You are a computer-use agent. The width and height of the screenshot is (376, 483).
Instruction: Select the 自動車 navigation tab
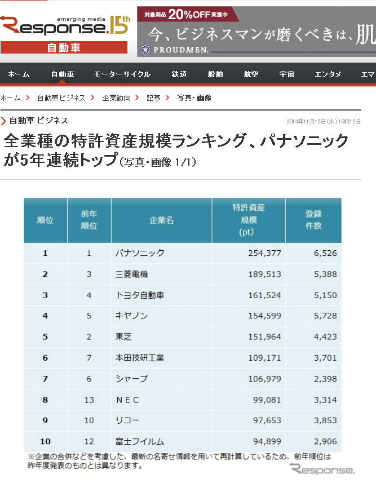pyautogui.click(x=62, y=74)
